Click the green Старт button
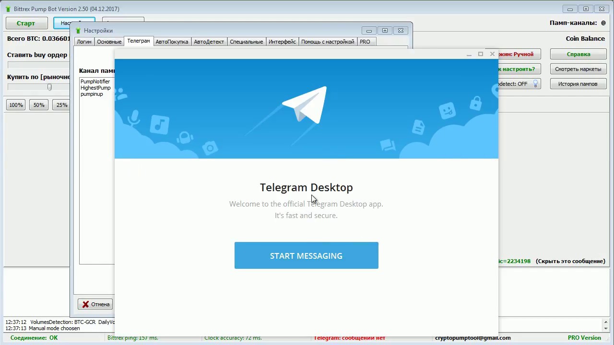The height and width of the screenshot is (345, 614). 26,23
